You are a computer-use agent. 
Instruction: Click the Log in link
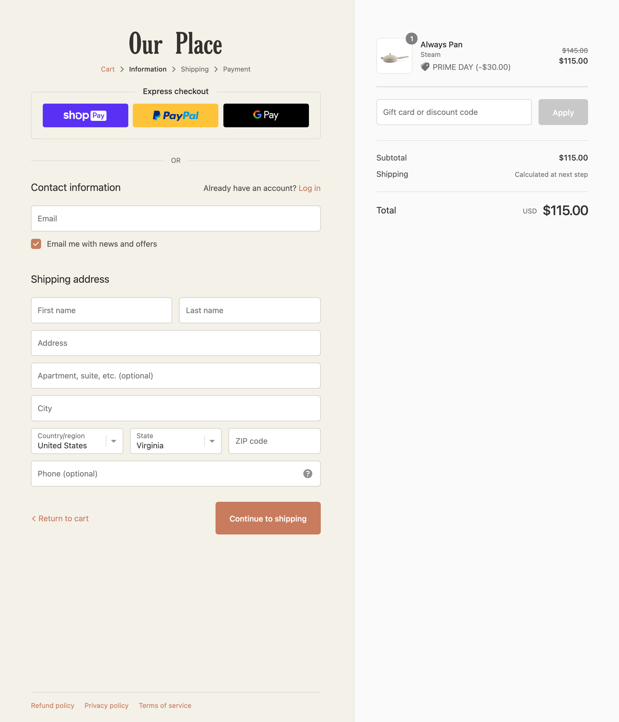point(309,188)
